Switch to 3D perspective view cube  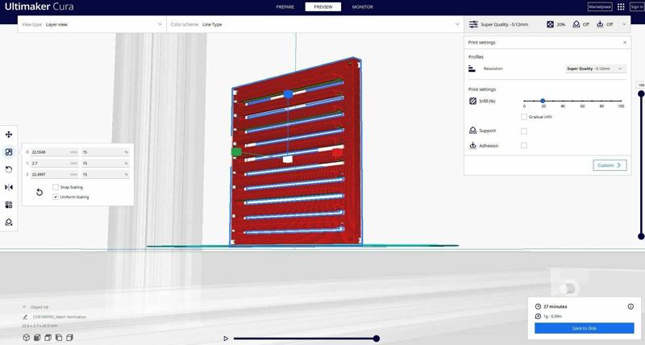click(x=27, y=338)
